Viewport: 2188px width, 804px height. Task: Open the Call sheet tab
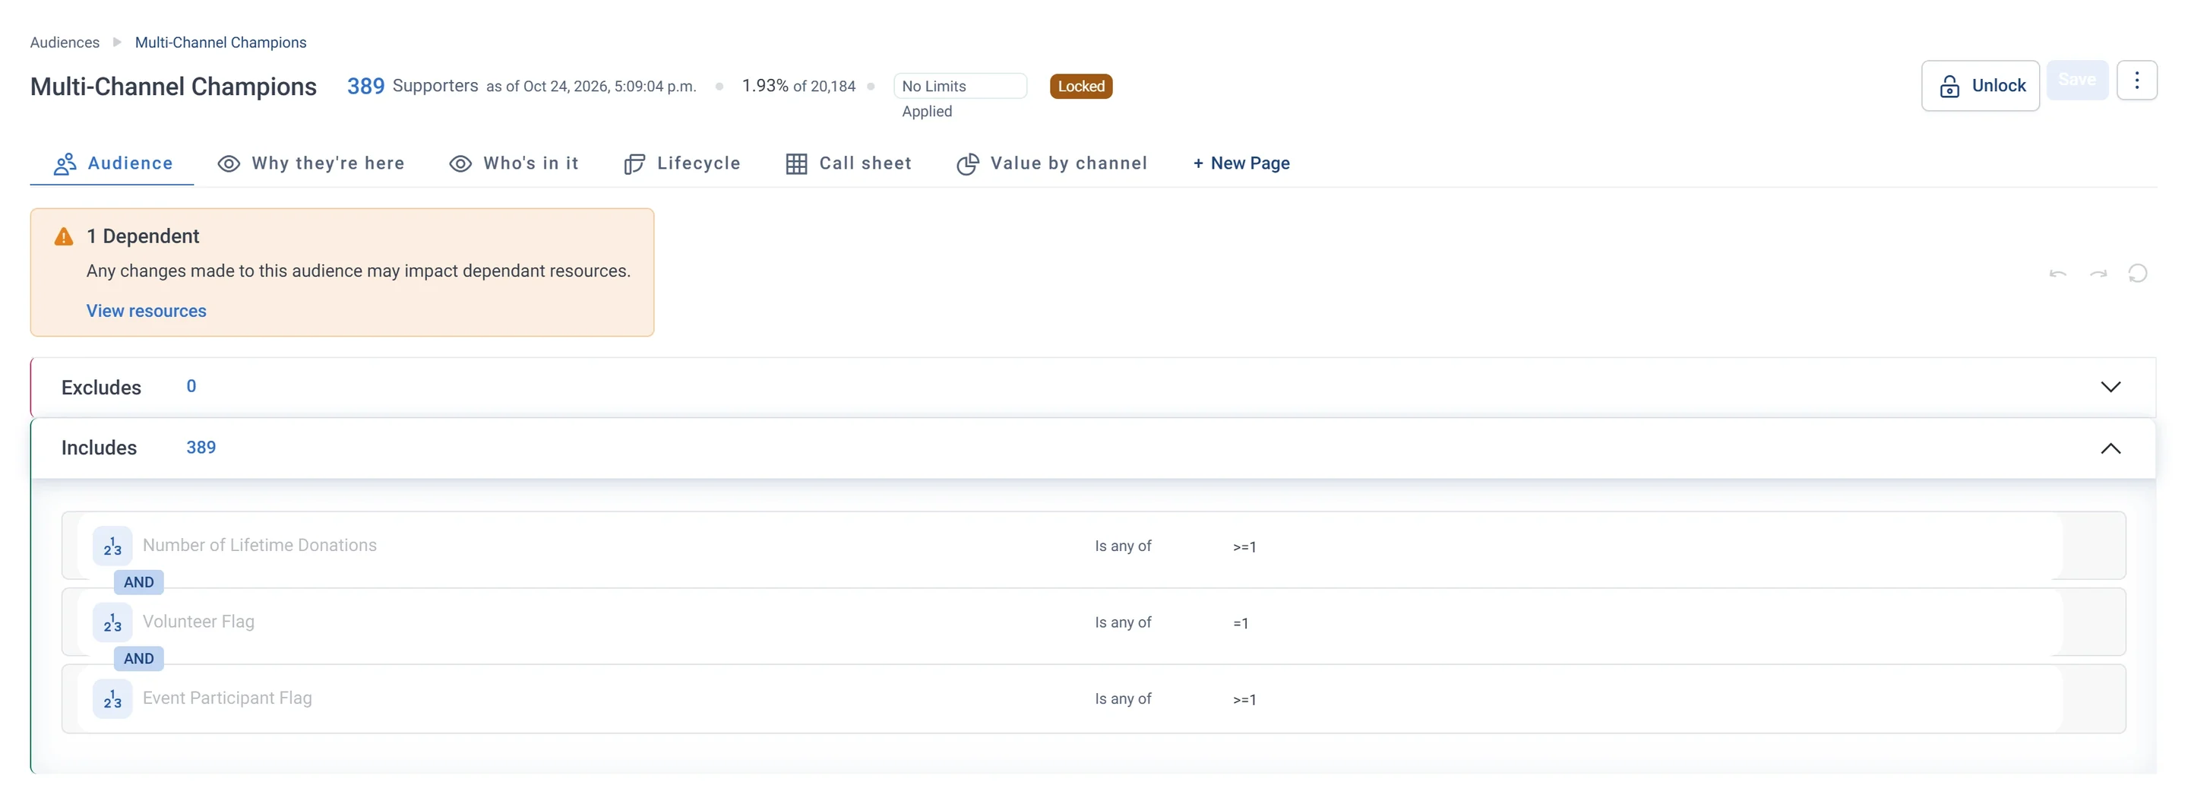[849, 163]
